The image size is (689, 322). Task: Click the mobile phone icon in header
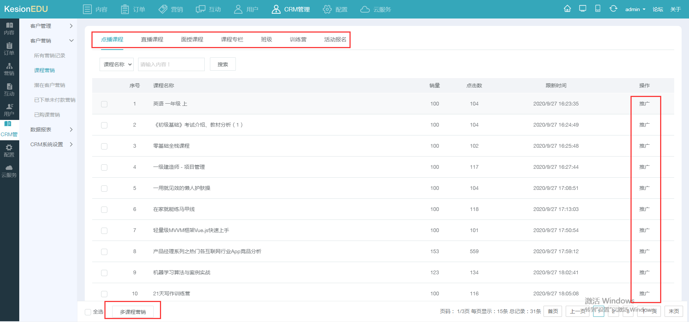[x=598, y=9]
